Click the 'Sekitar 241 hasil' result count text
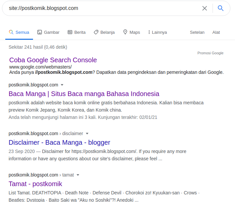 coord(38,47)
